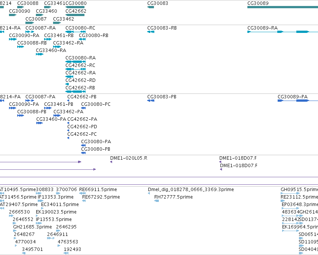Viewport: 318px width, 255px height.
Task: Click the CG30080 gene label
Action: (76, 3)
